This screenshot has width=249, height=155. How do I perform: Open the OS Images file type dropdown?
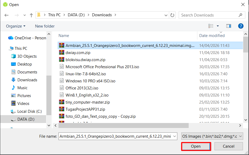212,136
